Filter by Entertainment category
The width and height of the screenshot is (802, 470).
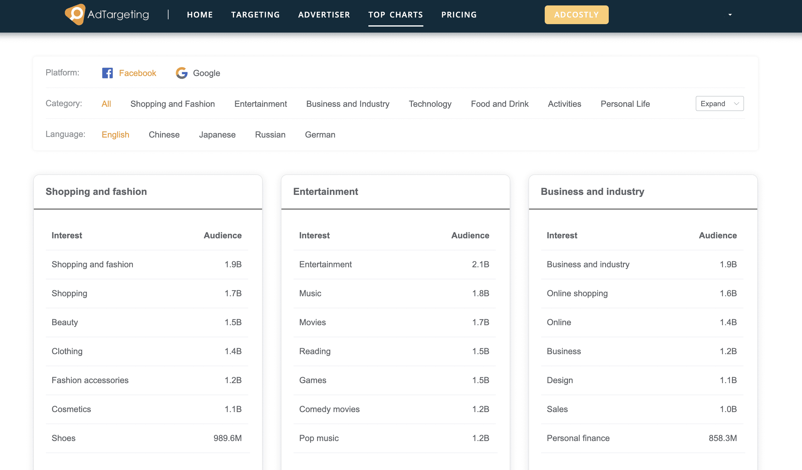point(261,104)
